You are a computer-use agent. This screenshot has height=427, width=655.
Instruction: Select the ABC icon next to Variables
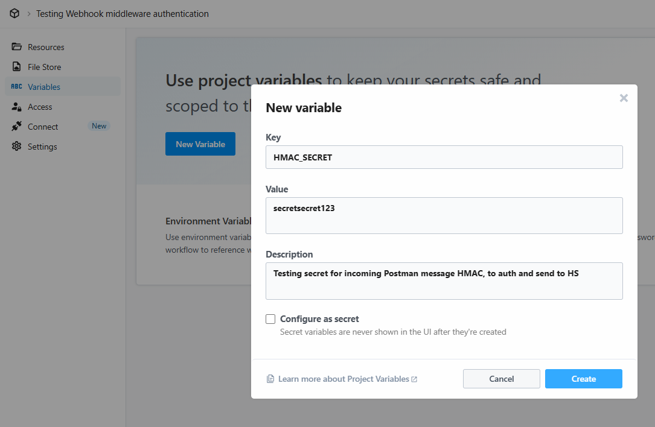18,86
